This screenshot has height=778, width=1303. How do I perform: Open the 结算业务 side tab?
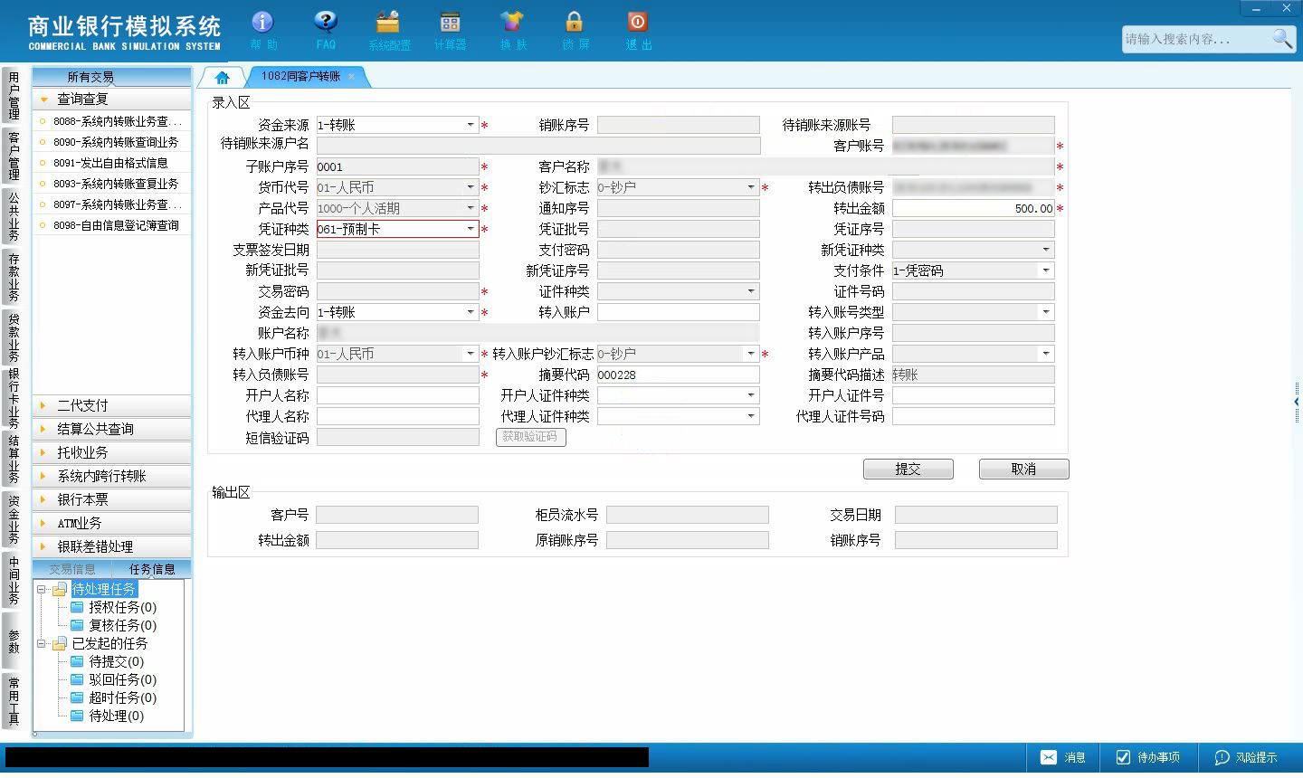pyautogui.click(x=14, y=460)
